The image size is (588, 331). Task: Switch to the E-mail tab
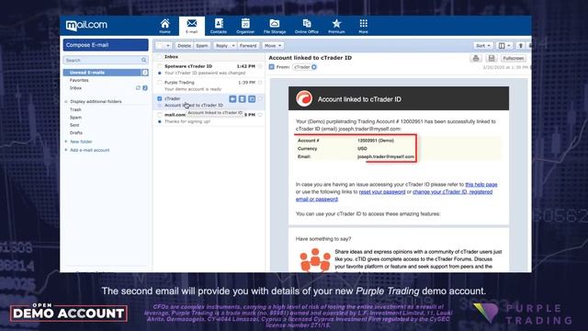click(x=192, y=26)
